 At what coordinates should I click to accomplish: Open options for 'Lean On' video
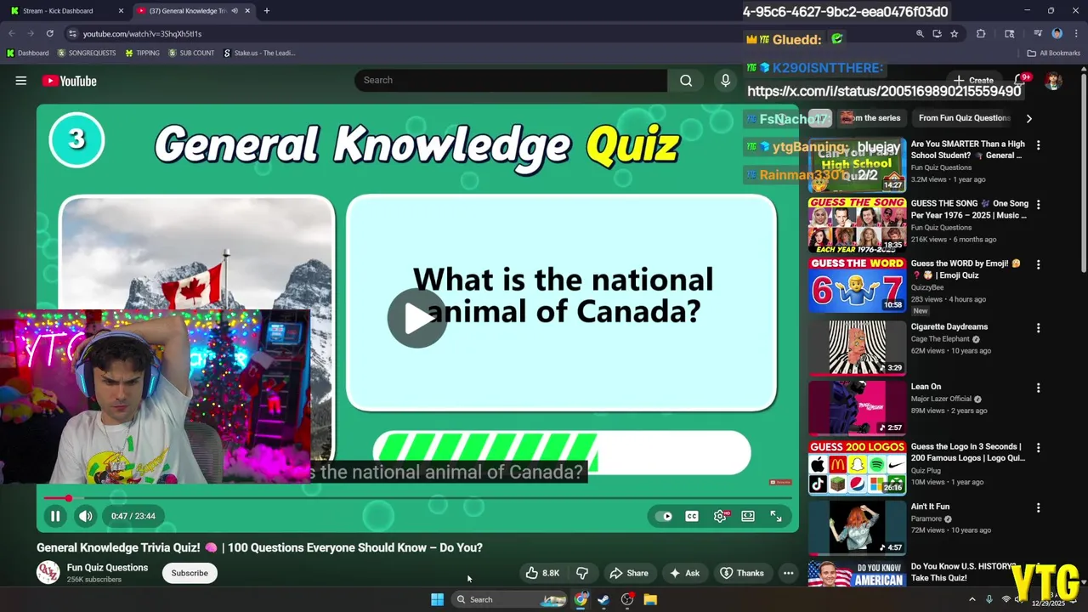coord(1038,388)
